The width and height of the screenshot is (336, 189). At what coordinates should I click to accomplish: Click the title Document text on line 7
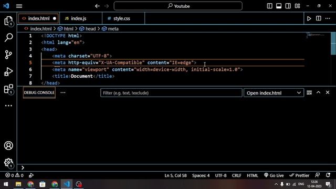(x=82, y=76)
